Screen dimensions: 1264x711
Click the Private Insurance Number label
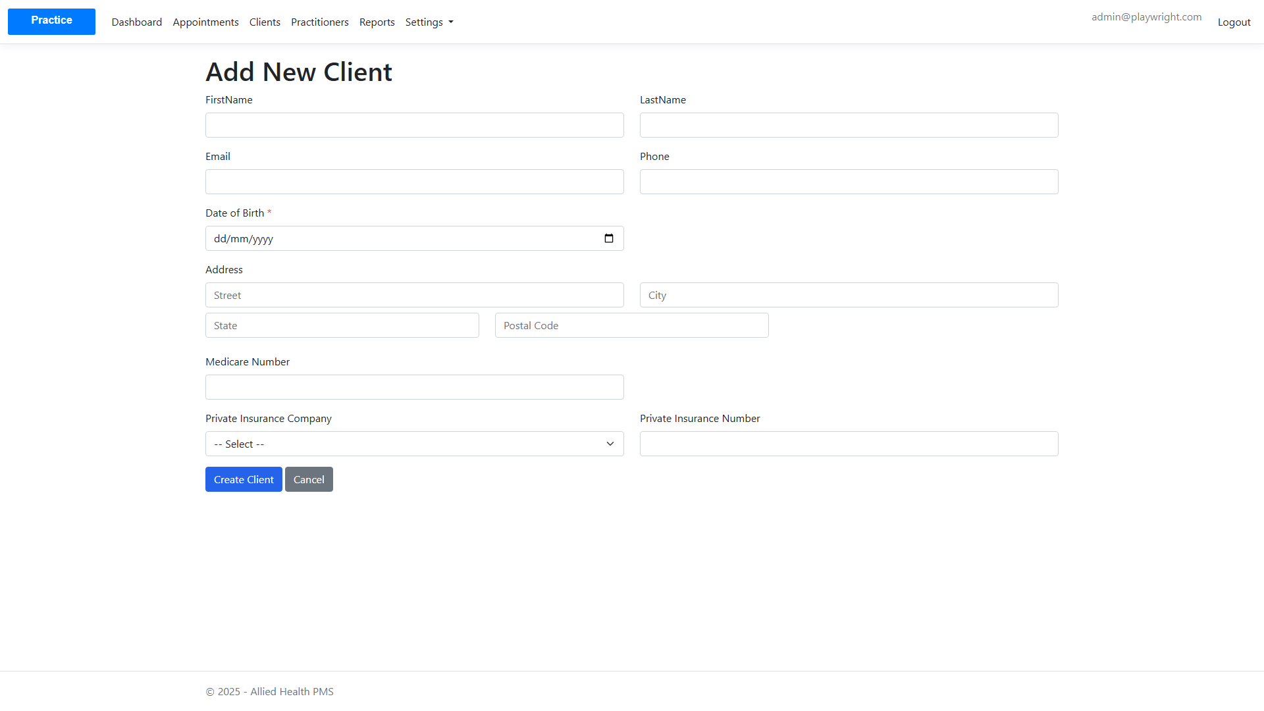coord(700,418)
